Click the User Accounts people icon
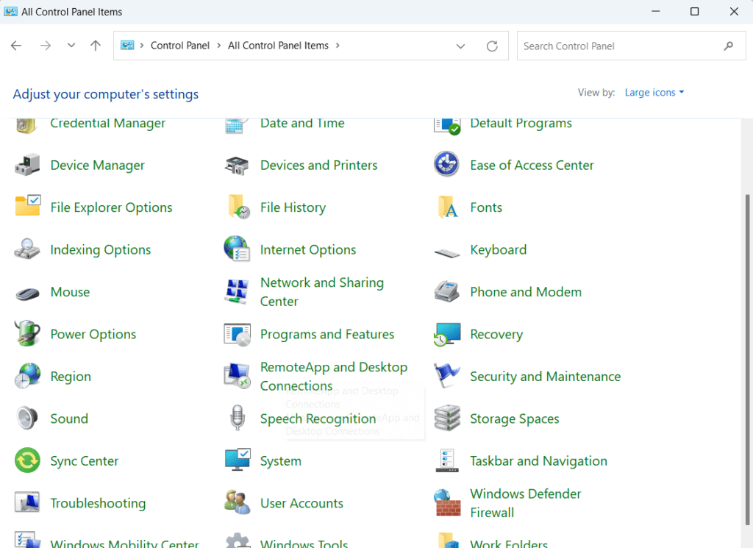This screenshot has width=753, height=548. click(x=238, y=502)
